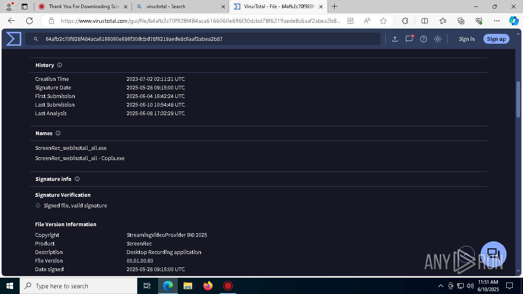Screen dimensions: 523x294
Task: Open the Copilot sidebar icon
Action: point(514,21)
